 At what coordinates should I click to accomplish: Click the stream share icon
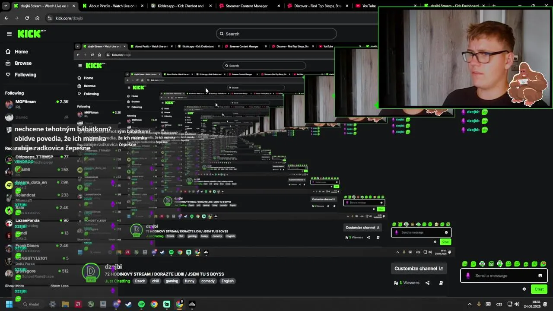click(427, 283)
